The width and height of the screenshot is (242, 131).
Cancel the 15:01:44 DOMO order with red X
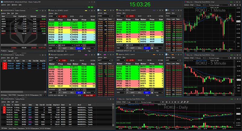pos(5,63)
